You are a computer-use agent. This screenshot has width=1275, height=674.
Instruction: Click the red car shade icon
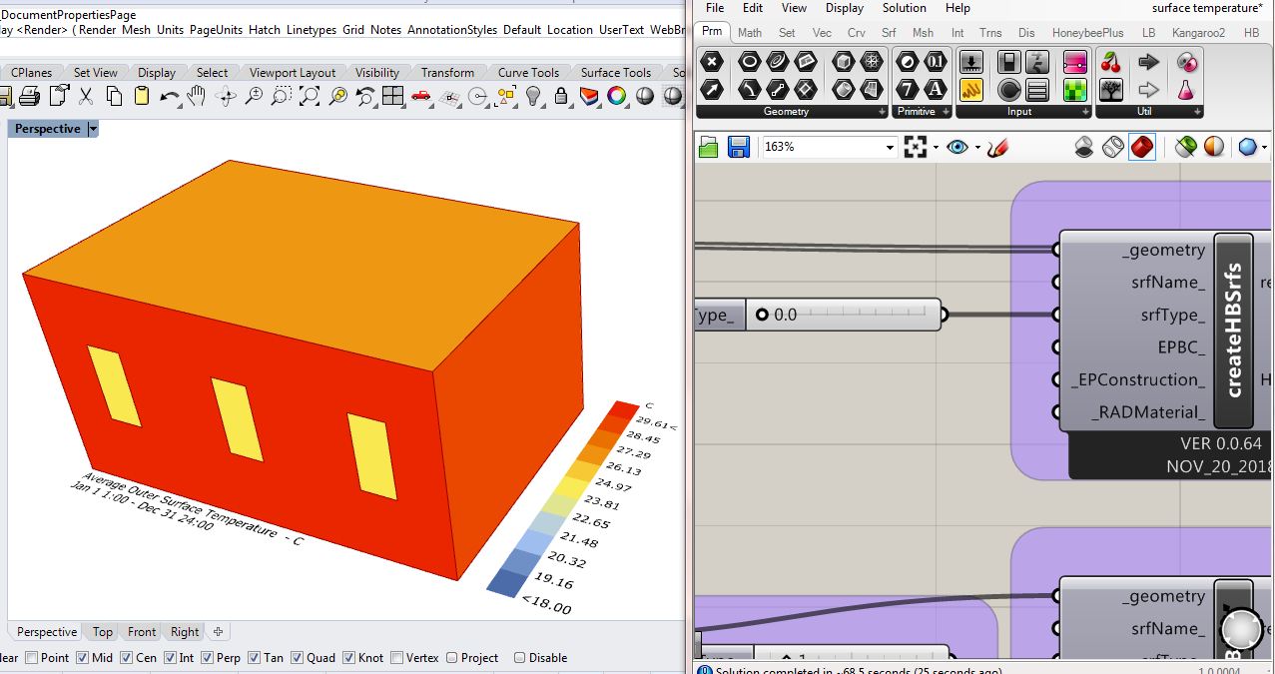click(420, 97)
